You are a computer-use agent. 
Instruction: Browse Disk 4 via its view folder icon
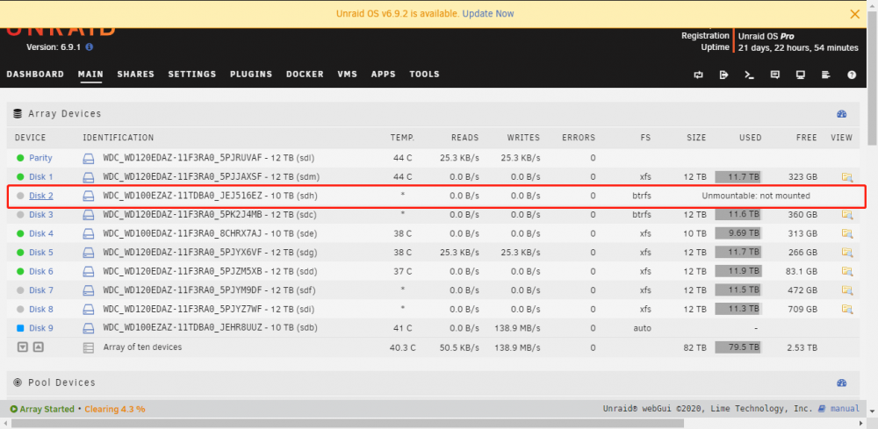click(x=847, y=233)
